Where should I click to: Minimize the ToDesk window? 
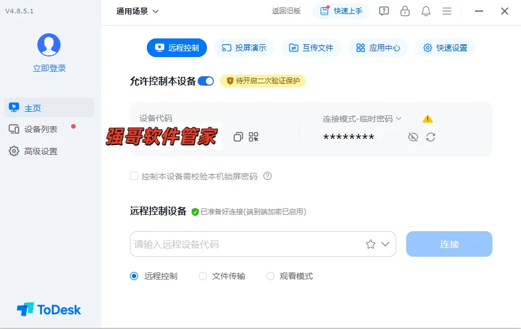(479, 11)
